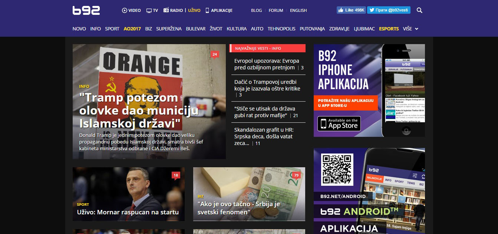Read the Evropol upozorava headline
498x234 pixels.
[x=266, y=64]
